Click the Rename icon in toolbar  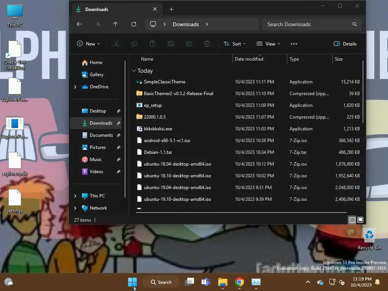pos(171,44)
